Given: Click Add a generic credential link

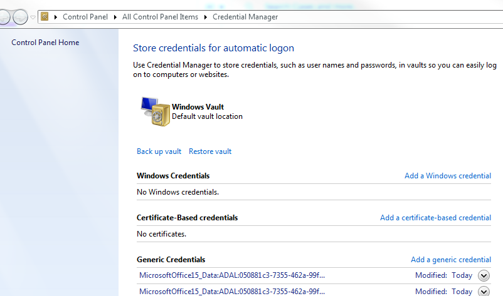Looking at the screenshot, I should (451, 260).
